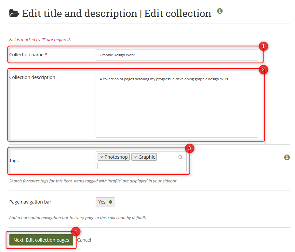Click the Page navigation bar label

coord(30,202)
